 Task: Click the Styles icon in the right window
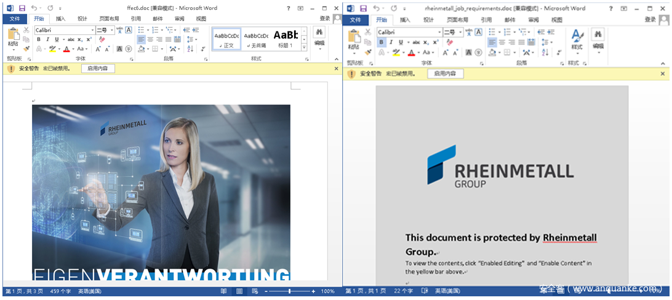pos(577,38)
